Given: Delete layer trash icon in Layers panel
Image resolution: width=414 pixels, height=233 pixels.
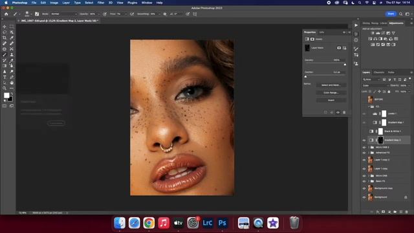Looking at the screenshot, I should (x=407, y=212).
